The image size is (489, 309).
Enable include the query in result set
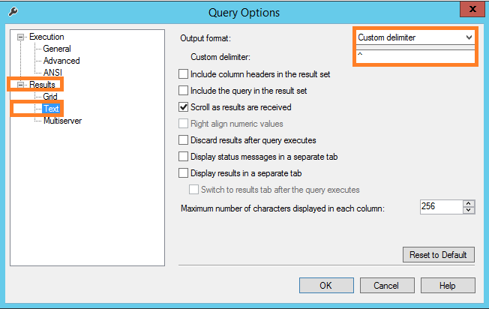[x=184, y=91]
